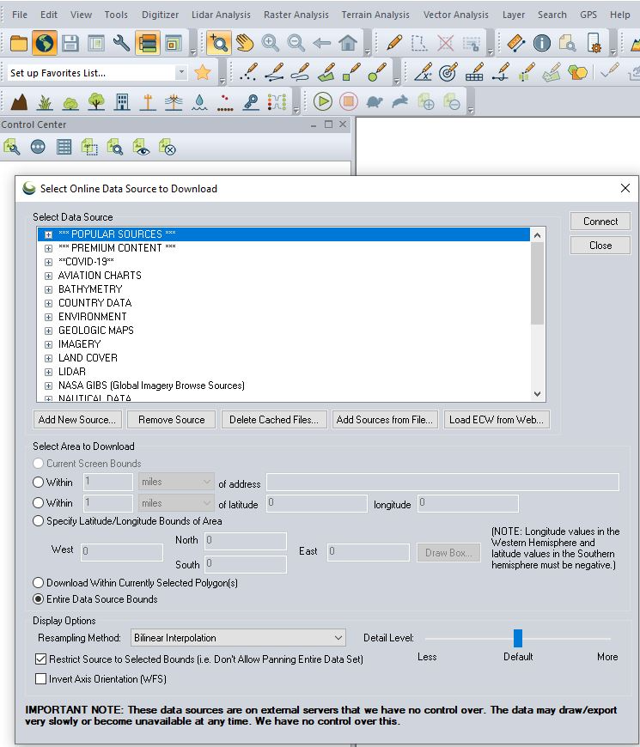Screen dimensions: 640x747
Task: Click the building icon in toolbar
Action: pyautogui.click(x=122, y=101)
